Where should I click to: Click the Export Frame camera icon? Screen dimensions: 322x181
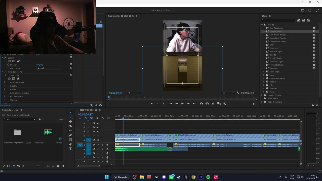click(x=213, y=104)
